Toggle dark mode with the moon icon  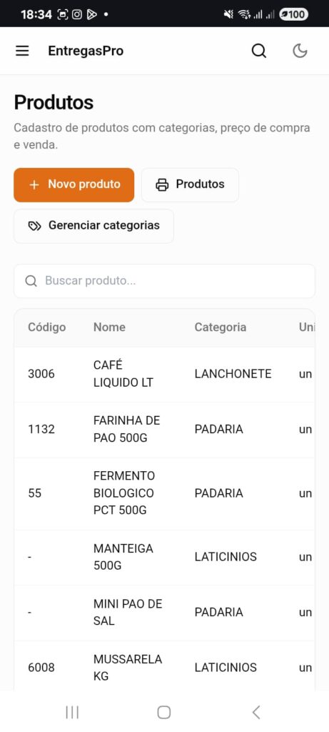(300, 51)
